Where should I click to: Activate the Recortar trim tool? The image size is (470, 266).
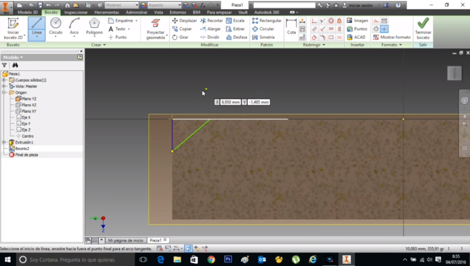[x=211, y=21]
